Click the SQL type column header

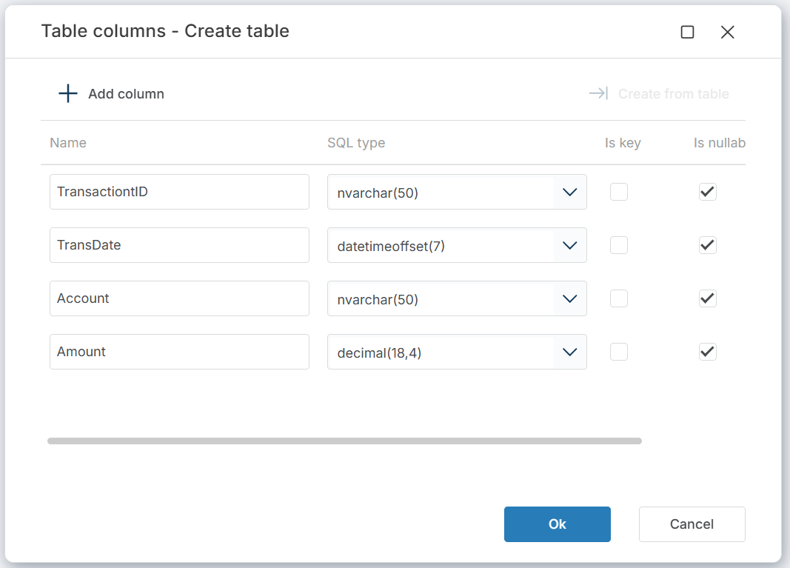pyautogui.click(x=356, y=143)
